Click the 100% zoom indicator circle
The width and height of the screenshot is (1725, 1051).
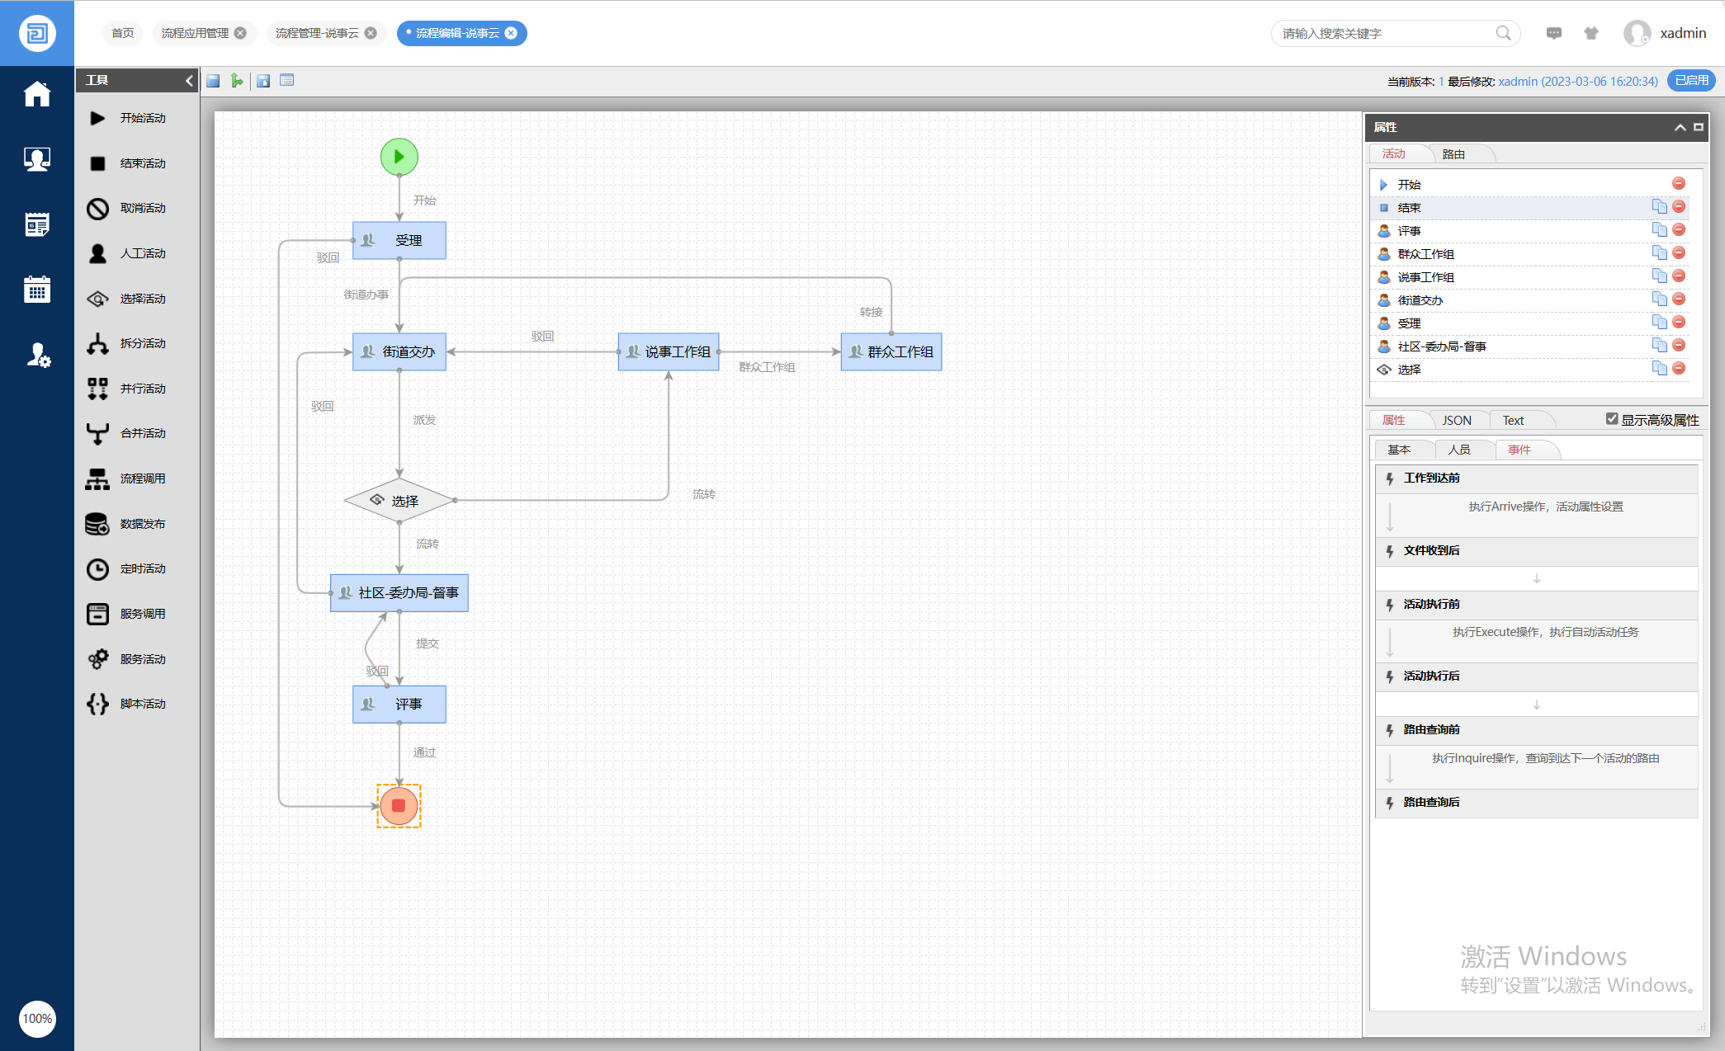pos(37,1019)
